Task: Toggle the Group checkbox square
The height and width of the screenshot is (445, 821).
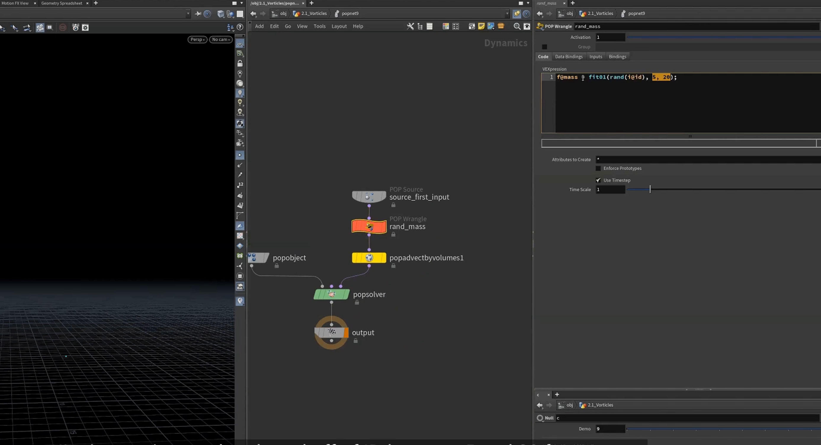Action: pyautogui.click(x=544, y=47)
